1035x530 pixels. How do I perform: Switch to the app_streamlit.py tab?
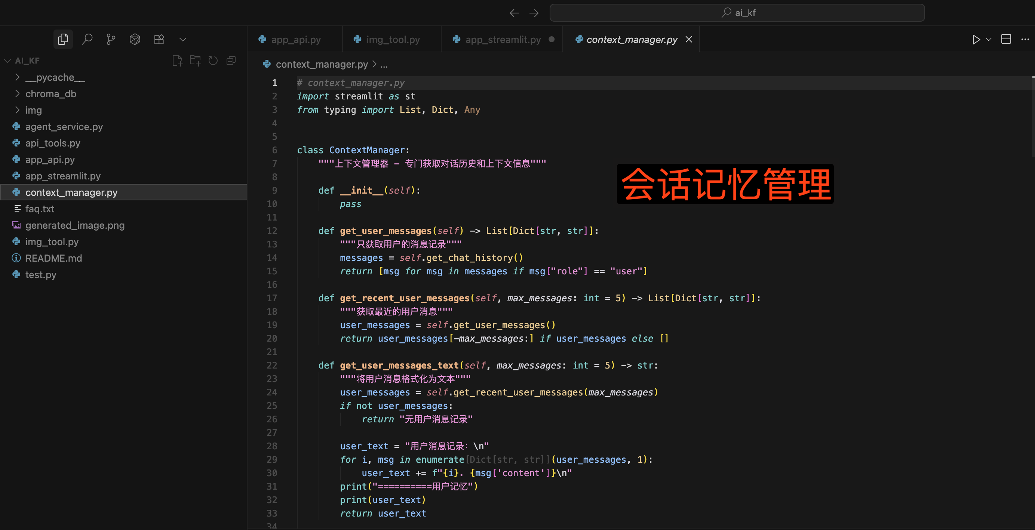[502, 39]
